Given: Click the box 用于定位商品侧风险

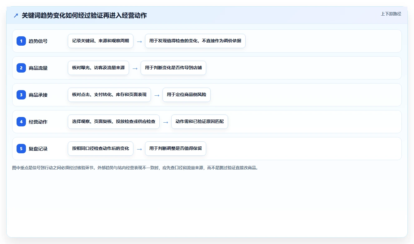Looking at the screenshot, I should pos(187,95).
